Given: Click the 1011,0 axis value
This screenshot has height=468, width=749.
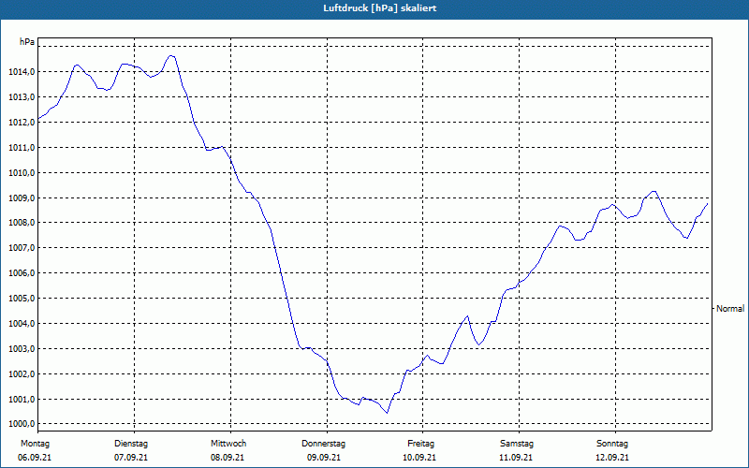Looking at the screenshot, I should 22,148.
